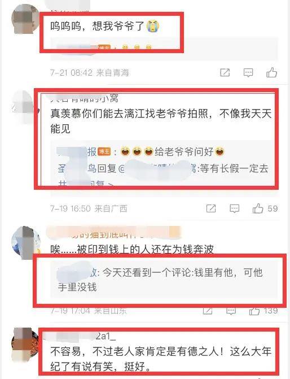
Task: Reply to the comment posted from 青海
Action: click(x=248, y=72)
